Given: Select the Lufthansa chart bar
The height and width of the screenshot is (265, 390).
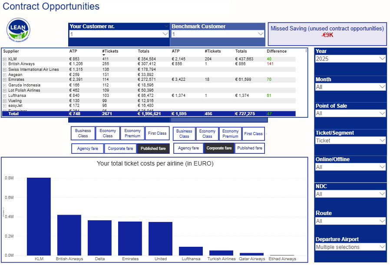Looking at the screenshot, I should tap(191, 251).
